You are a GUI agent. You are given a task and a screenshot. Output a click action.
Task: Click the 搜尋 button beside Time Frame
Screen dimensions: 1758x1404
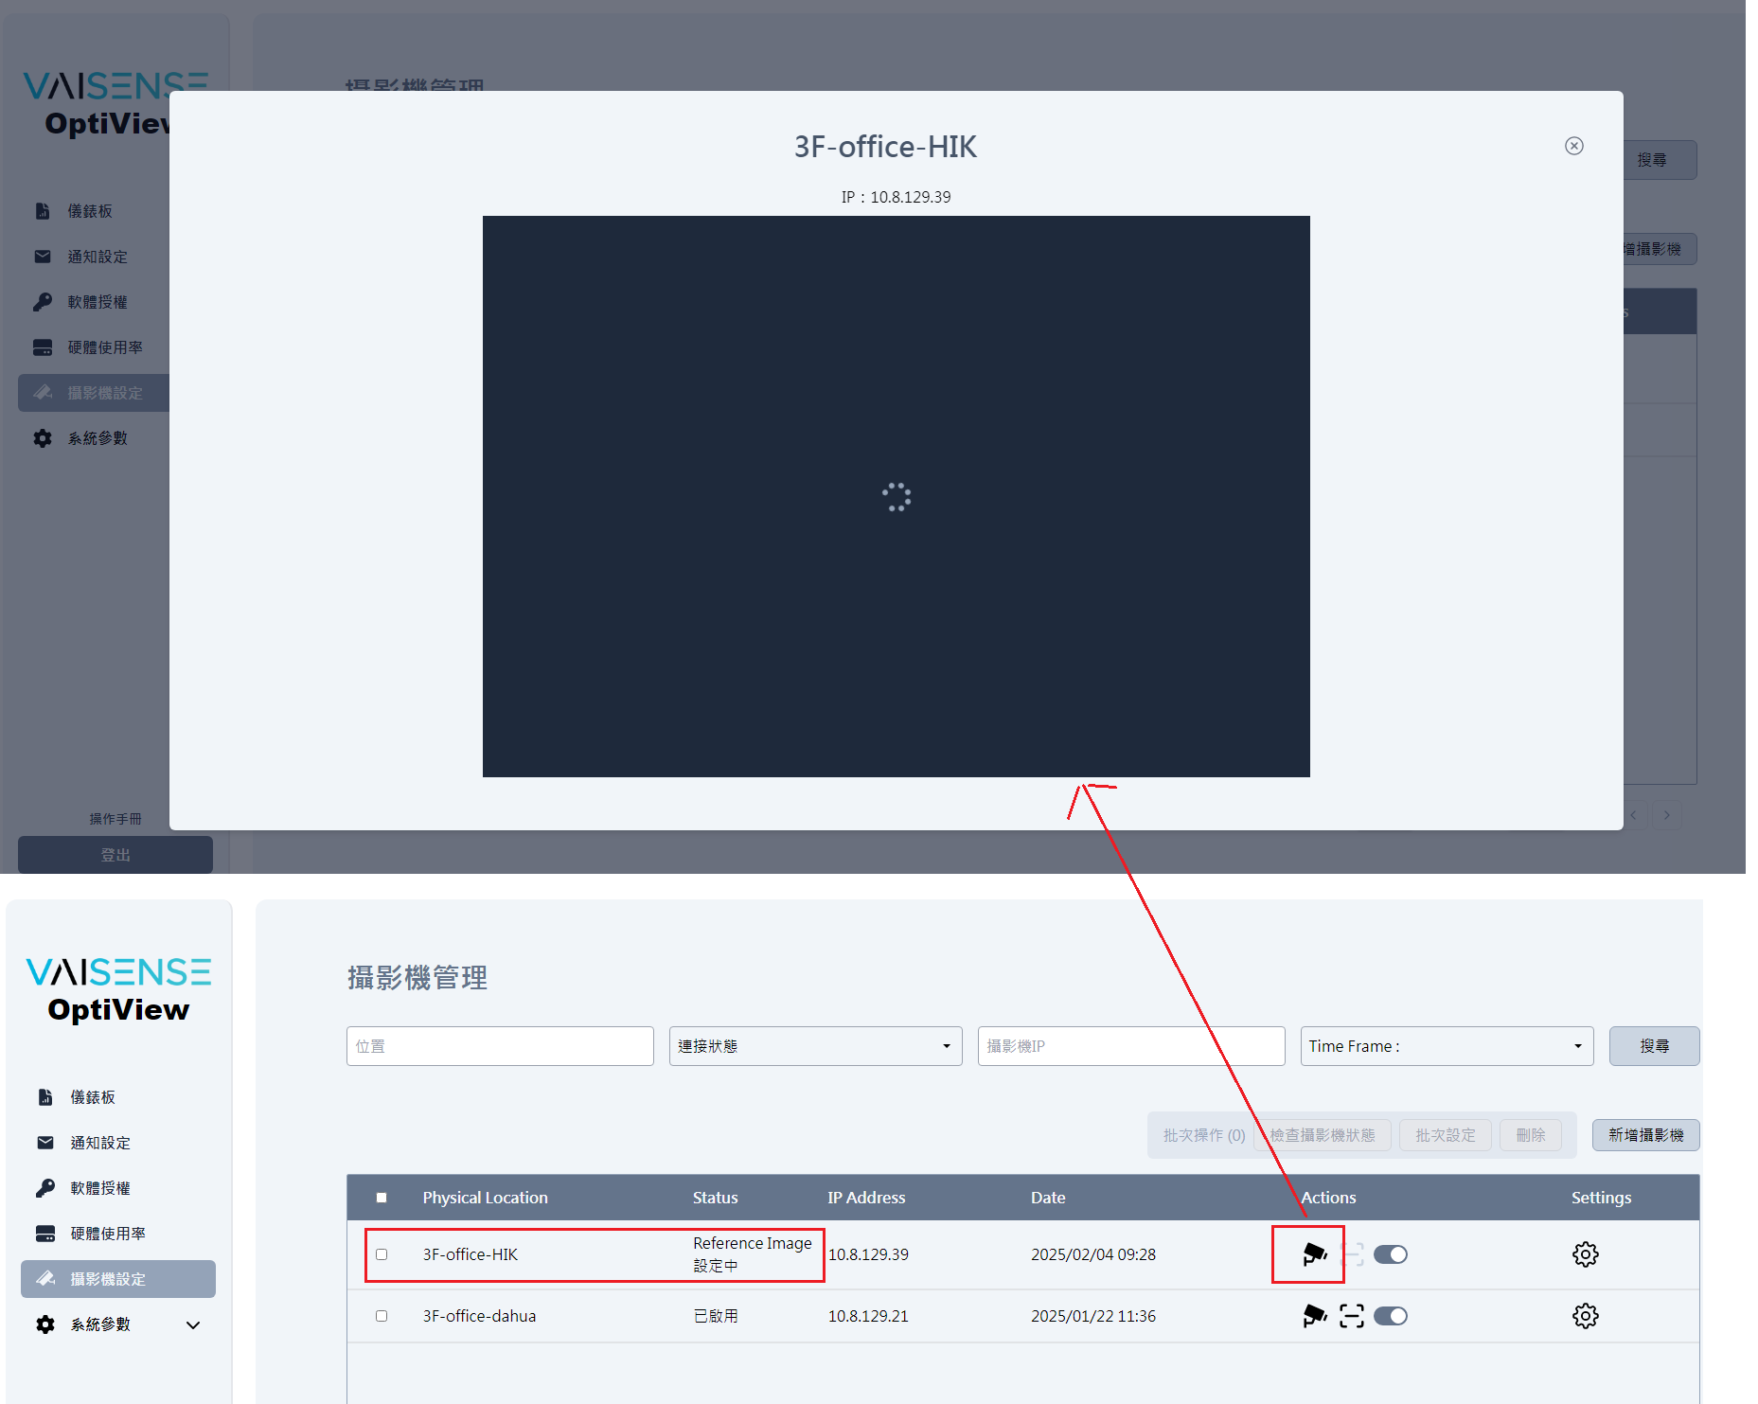[x=1654, y=1046]
